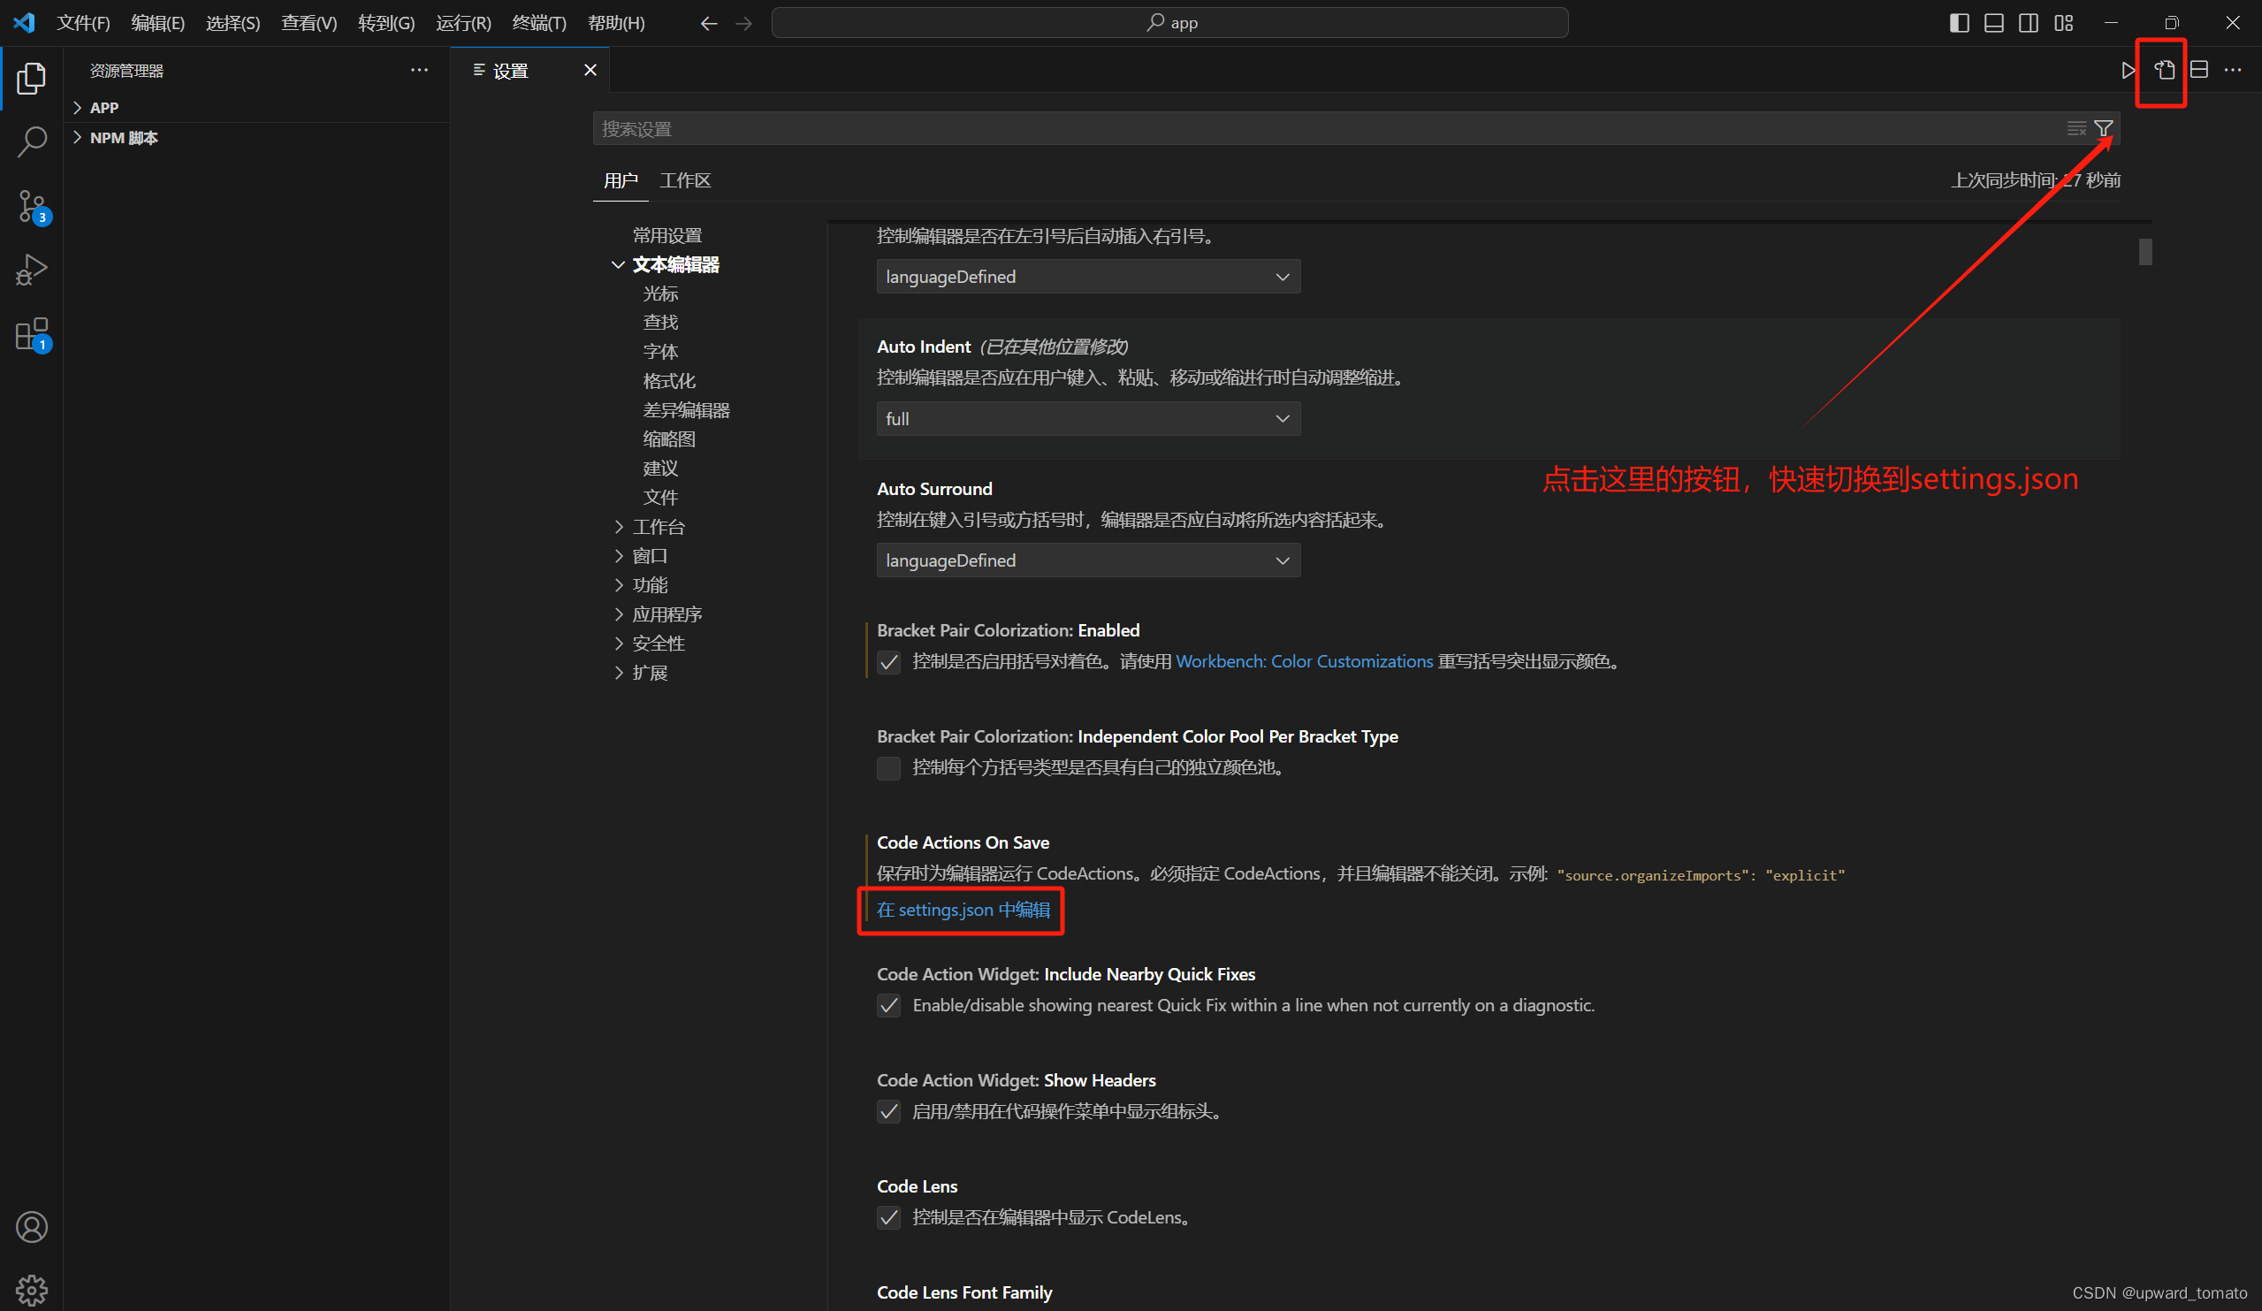Screen dimensions: 2262x1311
Task: Click inside the 搜索设置 search field
Action: [x=1078, y=127]
